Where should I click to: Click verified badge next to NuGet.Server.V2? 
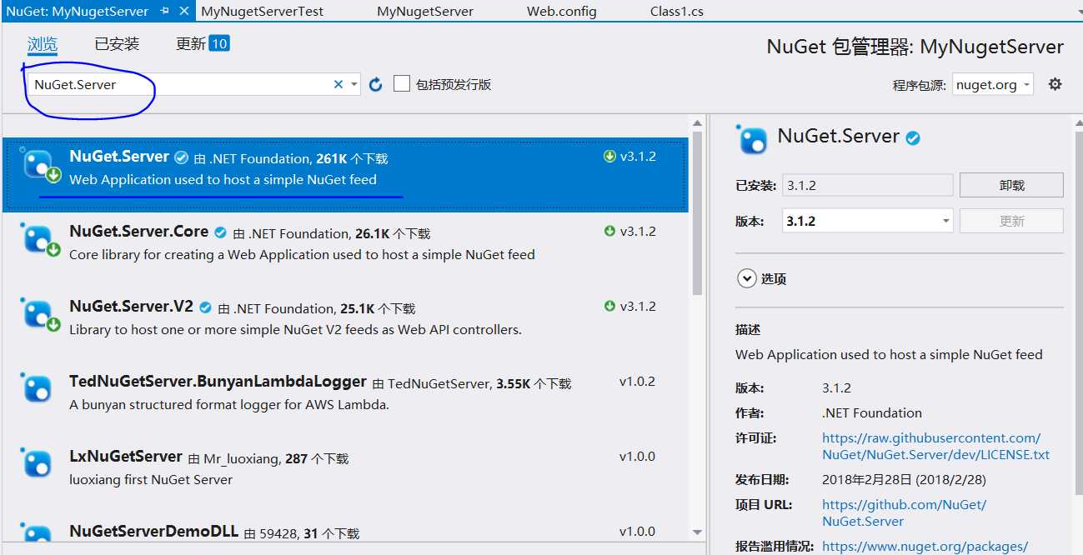(205, 307)
